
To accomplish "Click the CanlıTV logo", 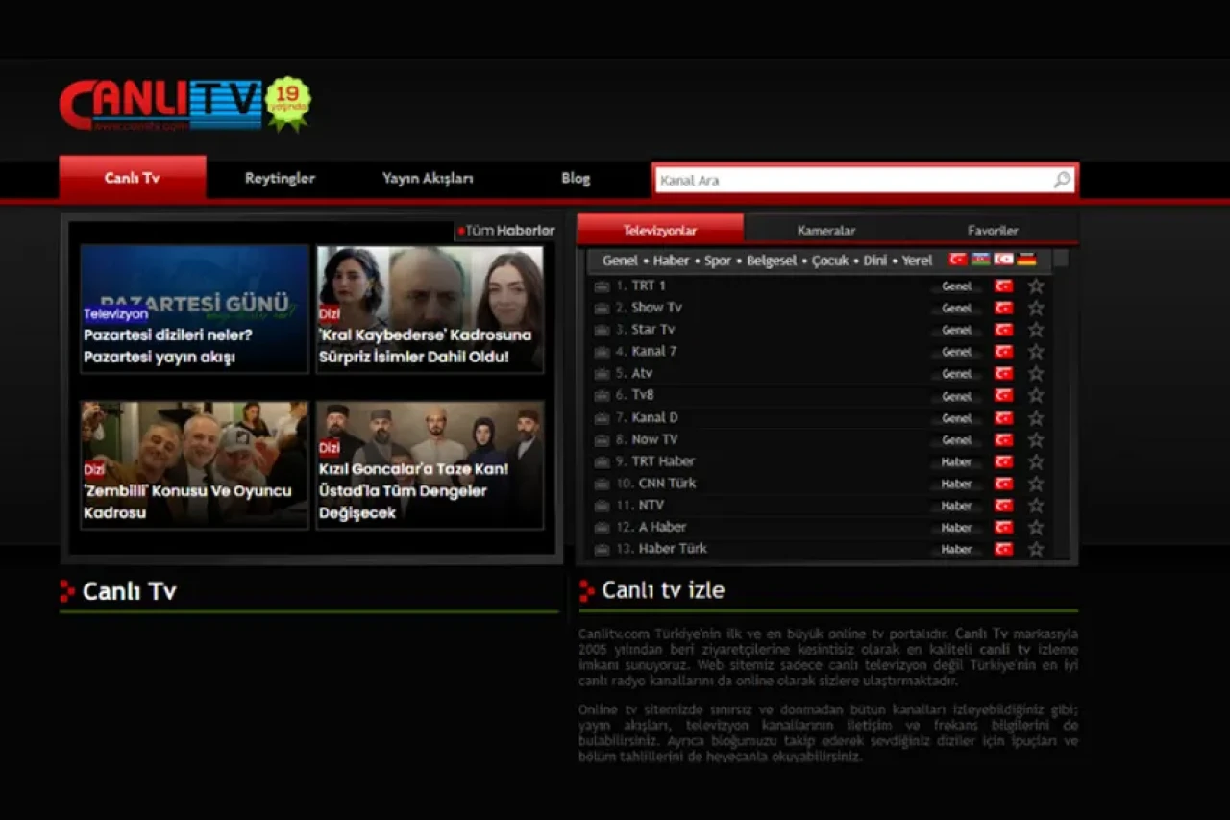I will tap(160, 105).
